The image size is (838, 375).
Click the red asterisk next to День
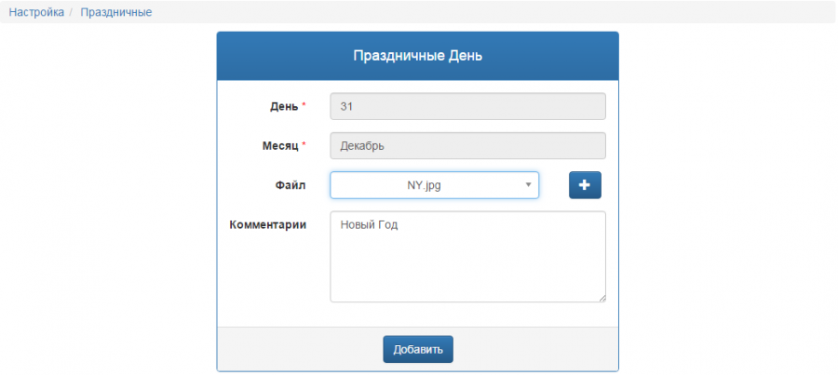(304, 105)
